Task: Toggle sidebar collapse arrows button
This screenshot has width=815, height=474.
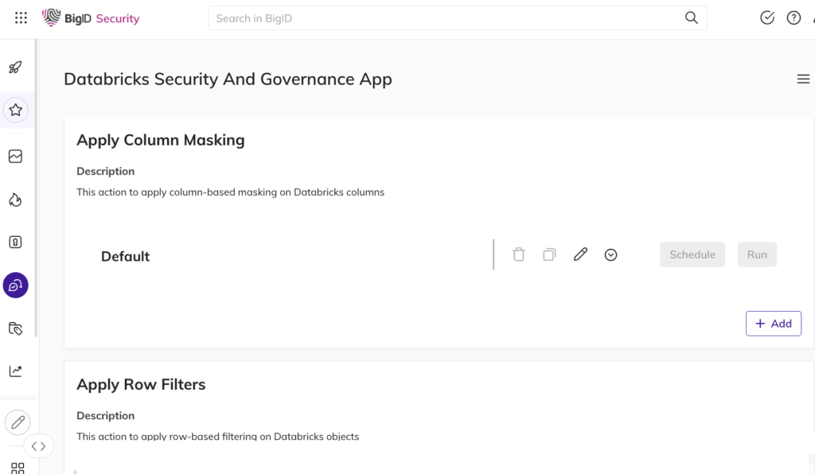Action: (38, 446)
